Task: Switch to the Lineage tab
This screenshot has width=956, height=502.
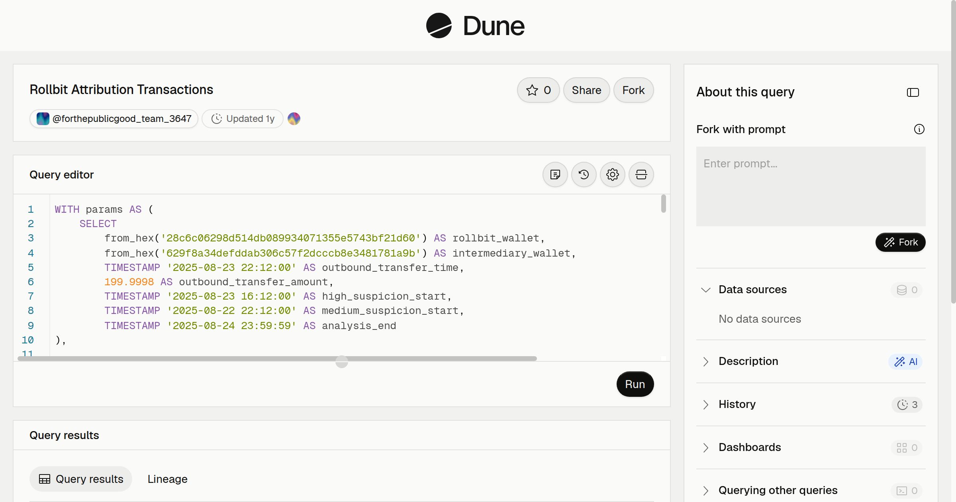Action: 167,479
